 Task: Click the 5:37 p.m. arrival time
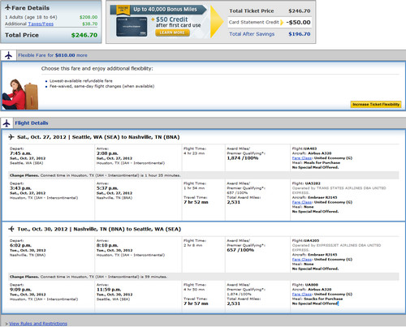coord(107,188)
